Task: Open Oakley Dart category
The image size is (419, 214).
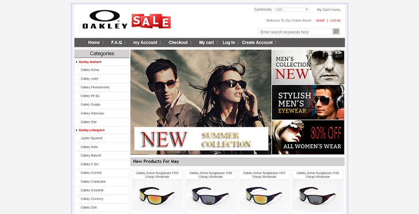Action: 89,208
